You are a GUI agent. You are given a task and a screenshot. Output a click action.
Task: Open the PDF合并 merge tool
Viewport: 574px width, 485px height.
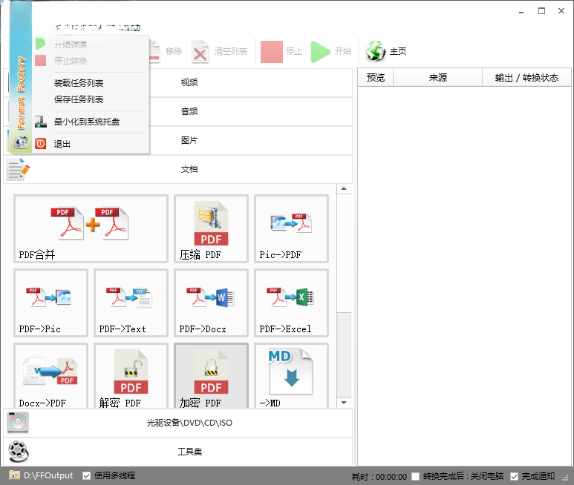[x=91, y=229]
